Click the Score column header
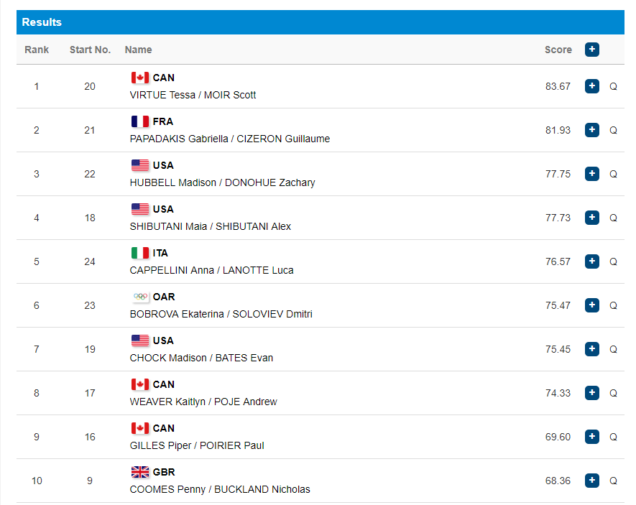This screenshot has width=636, height=505. click(558, 50)
